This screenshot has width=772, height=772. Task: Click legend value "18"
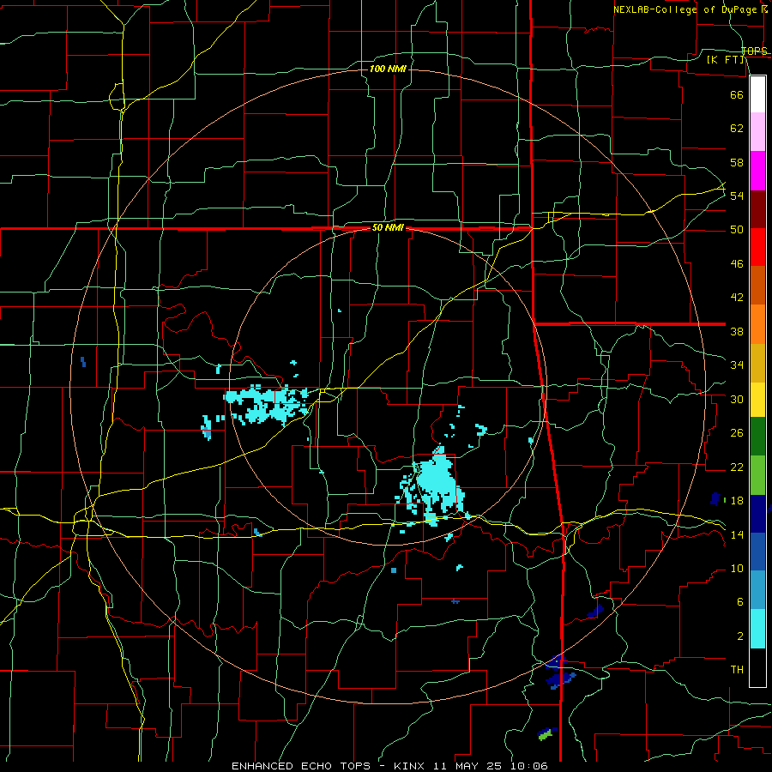[x=737, y=501]
